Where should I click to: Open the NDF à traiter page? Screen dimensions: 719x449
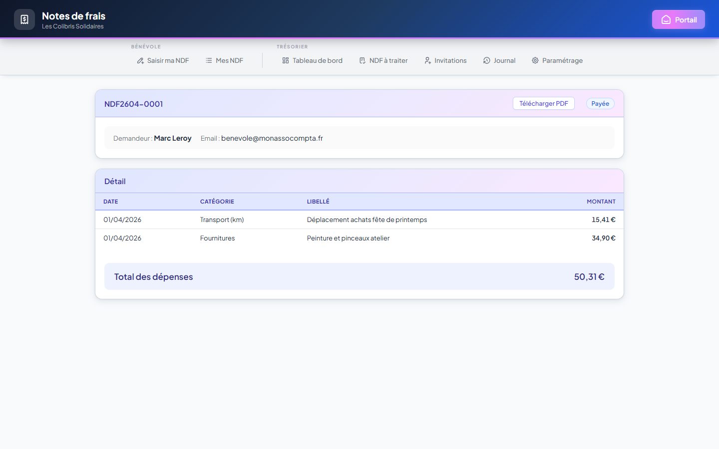(383, 60)
